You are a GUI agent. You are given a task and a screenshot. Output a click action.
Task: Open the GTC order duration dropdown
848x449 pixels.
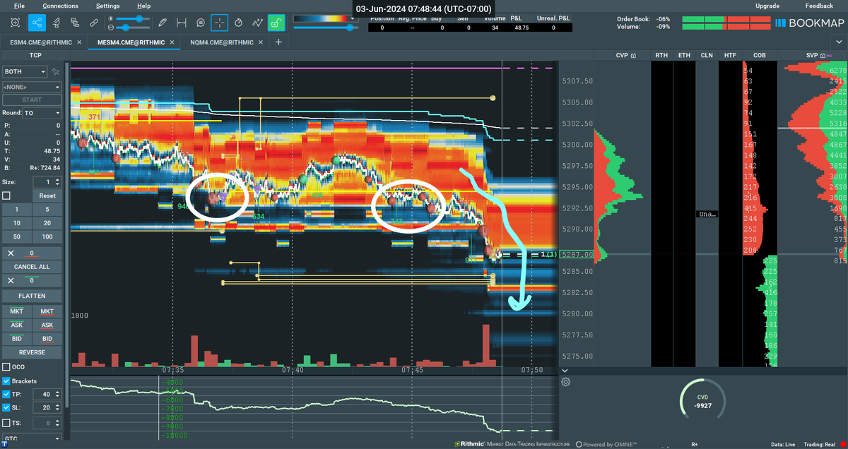click(32, 438)
